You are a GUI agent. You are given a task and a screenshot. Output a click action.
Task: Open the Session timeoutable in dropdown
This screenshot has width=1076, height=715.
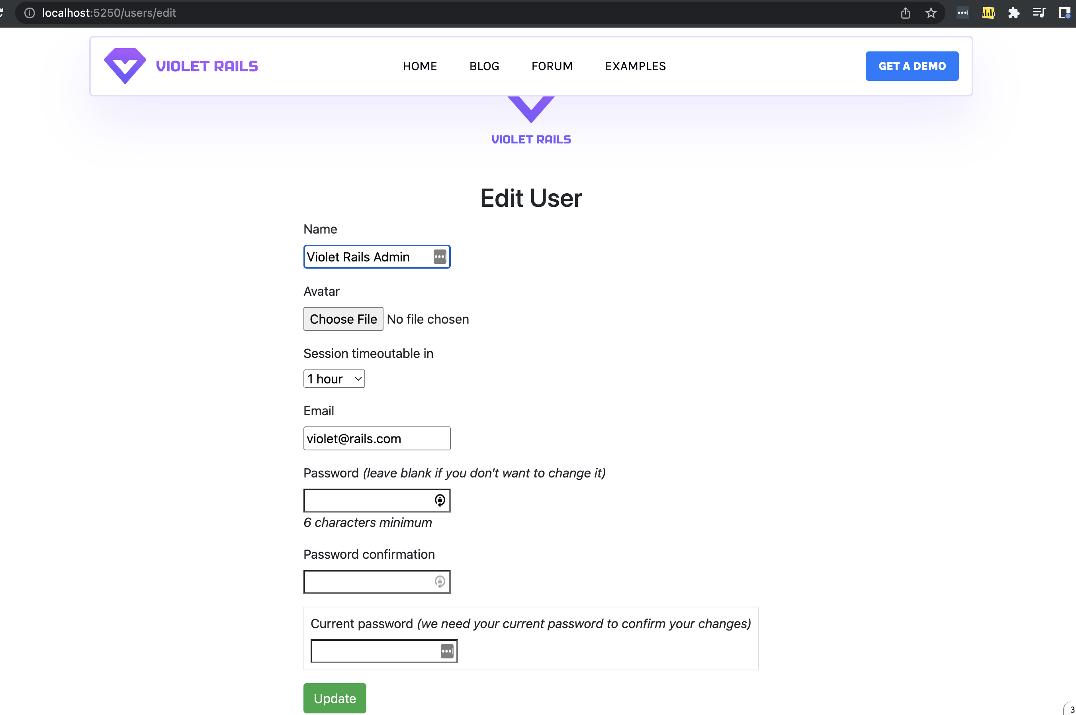(x=334, y=379)
